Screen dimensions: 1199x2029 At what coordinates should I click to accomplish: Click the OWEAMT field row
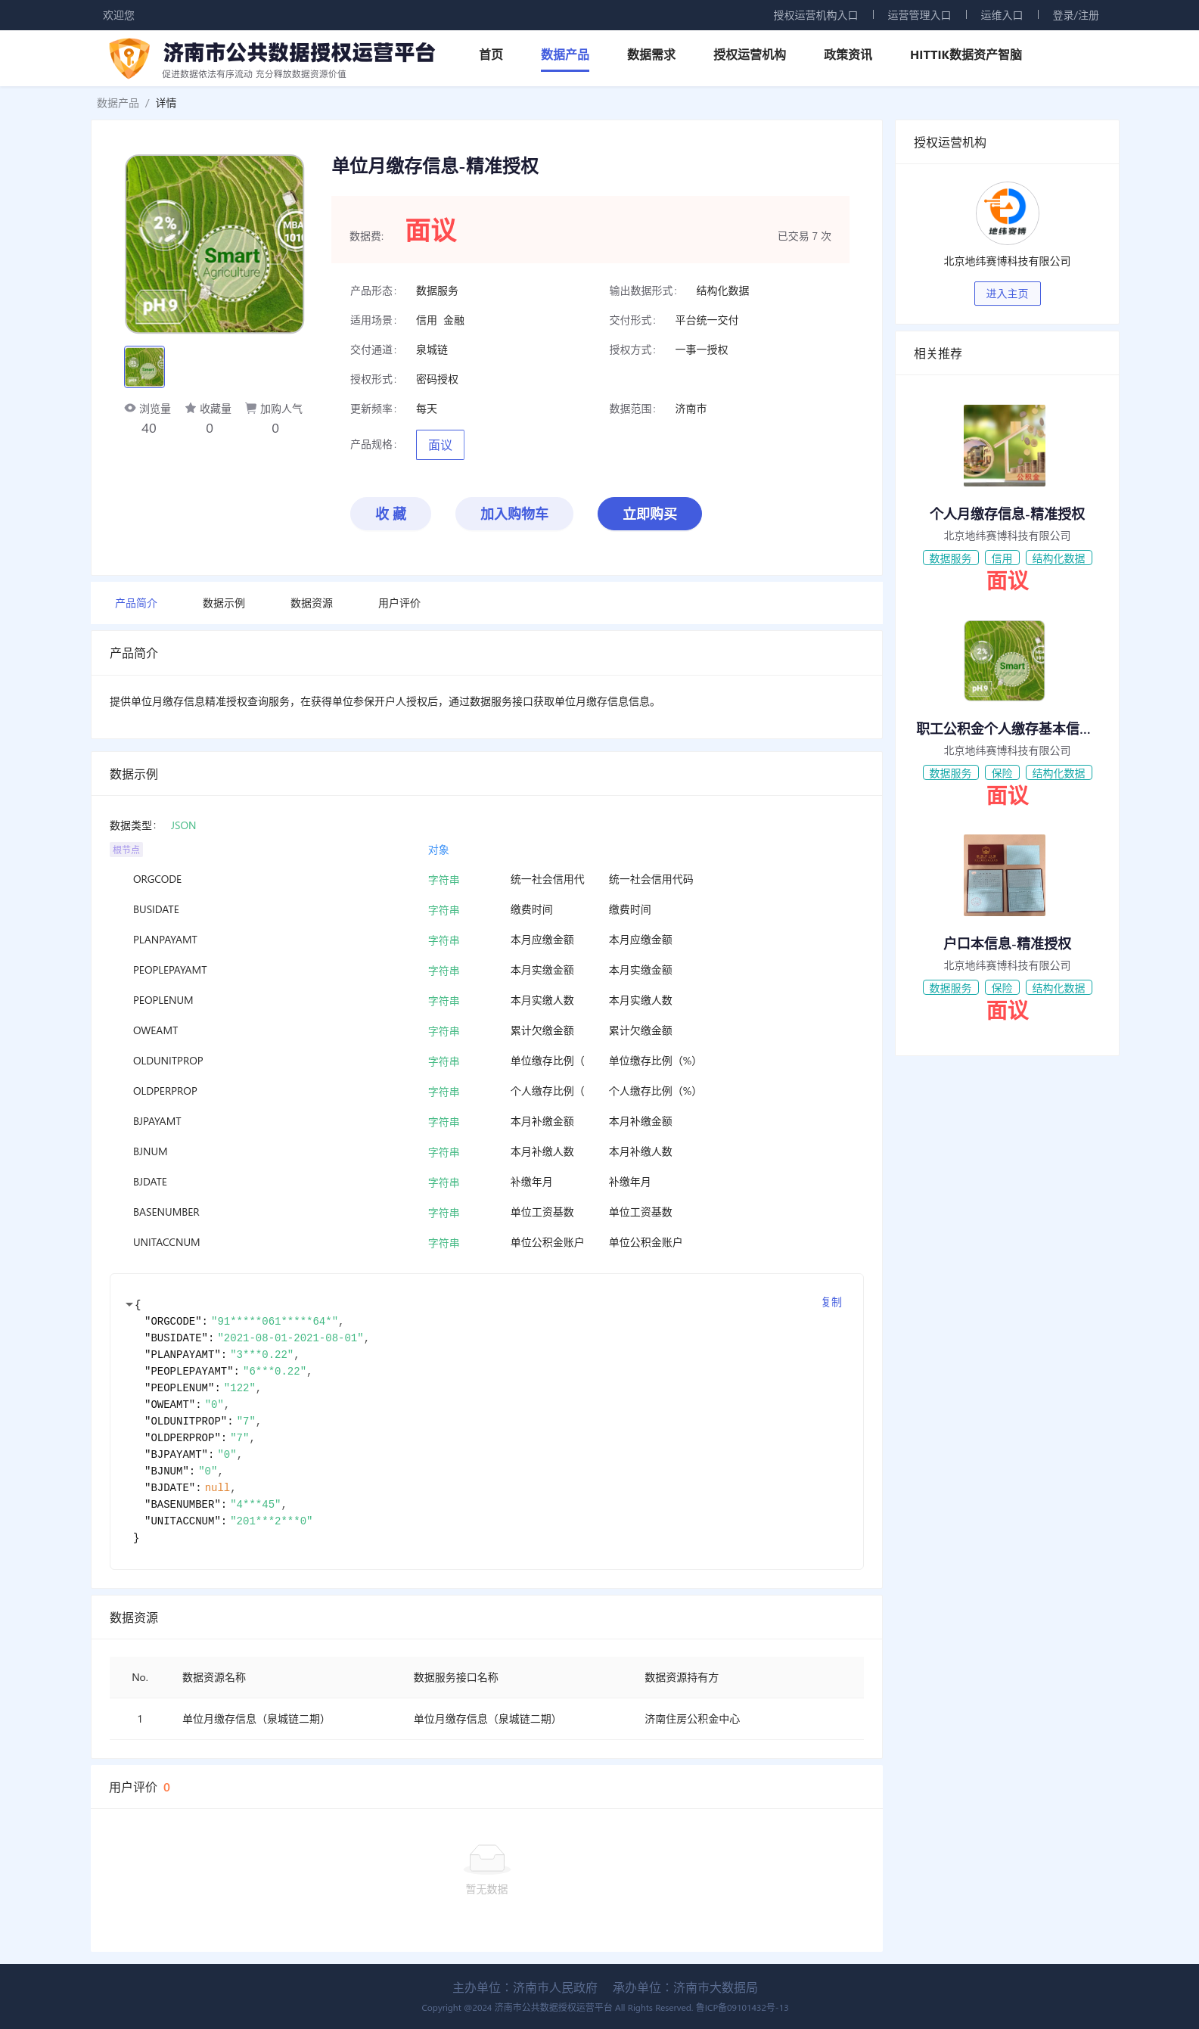tap(486, 1030)
